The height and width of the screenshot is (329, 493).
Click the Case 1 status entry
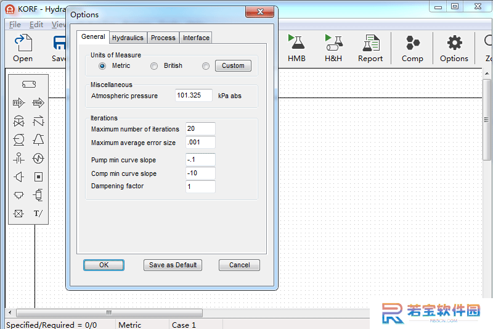[x=184, y=325]
